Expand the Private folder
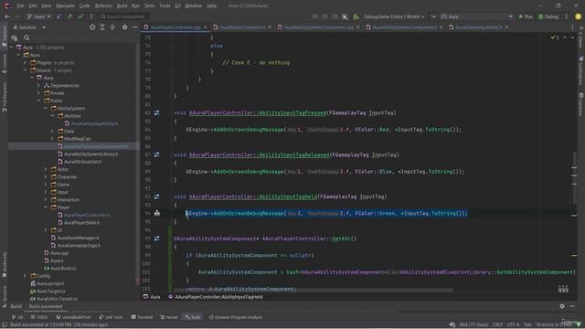 point(38,93)
